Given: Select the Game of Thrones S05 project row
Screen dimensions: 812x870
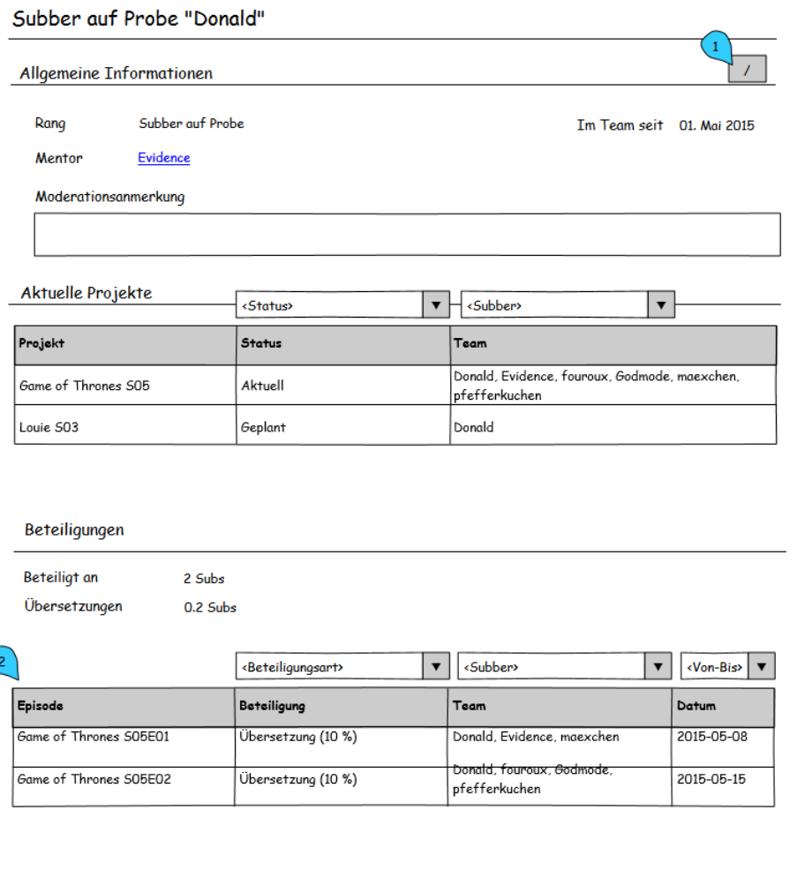Looking at the screenshot, I should (125, 386).
